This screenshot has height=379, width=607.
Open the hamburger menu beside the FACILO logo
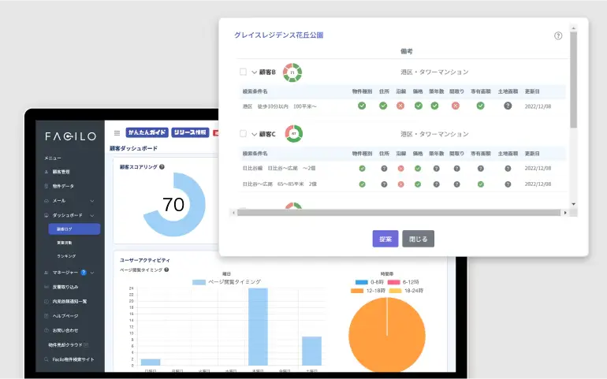pos(117,133)
